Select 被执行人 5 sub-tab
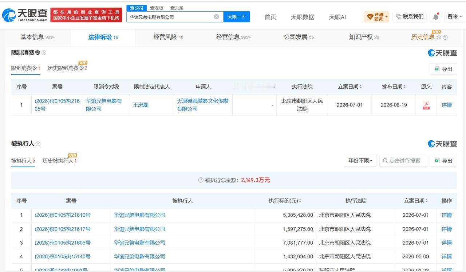The width and height of the screenshot is (466, 272). pyautogui.click(x=23, y=161)
